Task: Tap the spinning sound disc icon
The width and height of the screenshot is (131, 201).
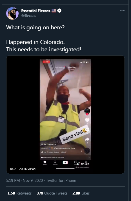Action: click(x=87, y=150)
